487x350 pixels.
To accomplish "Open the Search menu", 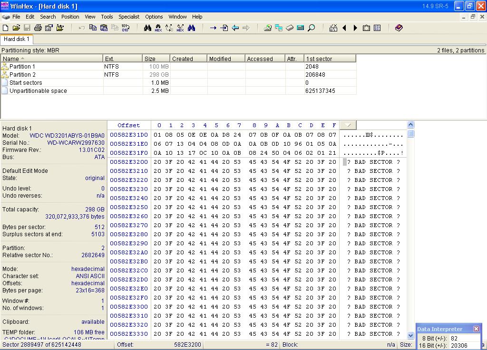I will [x=48, y=17].
